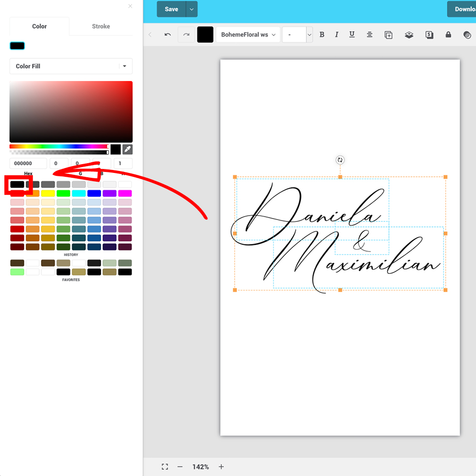
Task: Lock the selected text element
Action: click(x=448, y=35)
